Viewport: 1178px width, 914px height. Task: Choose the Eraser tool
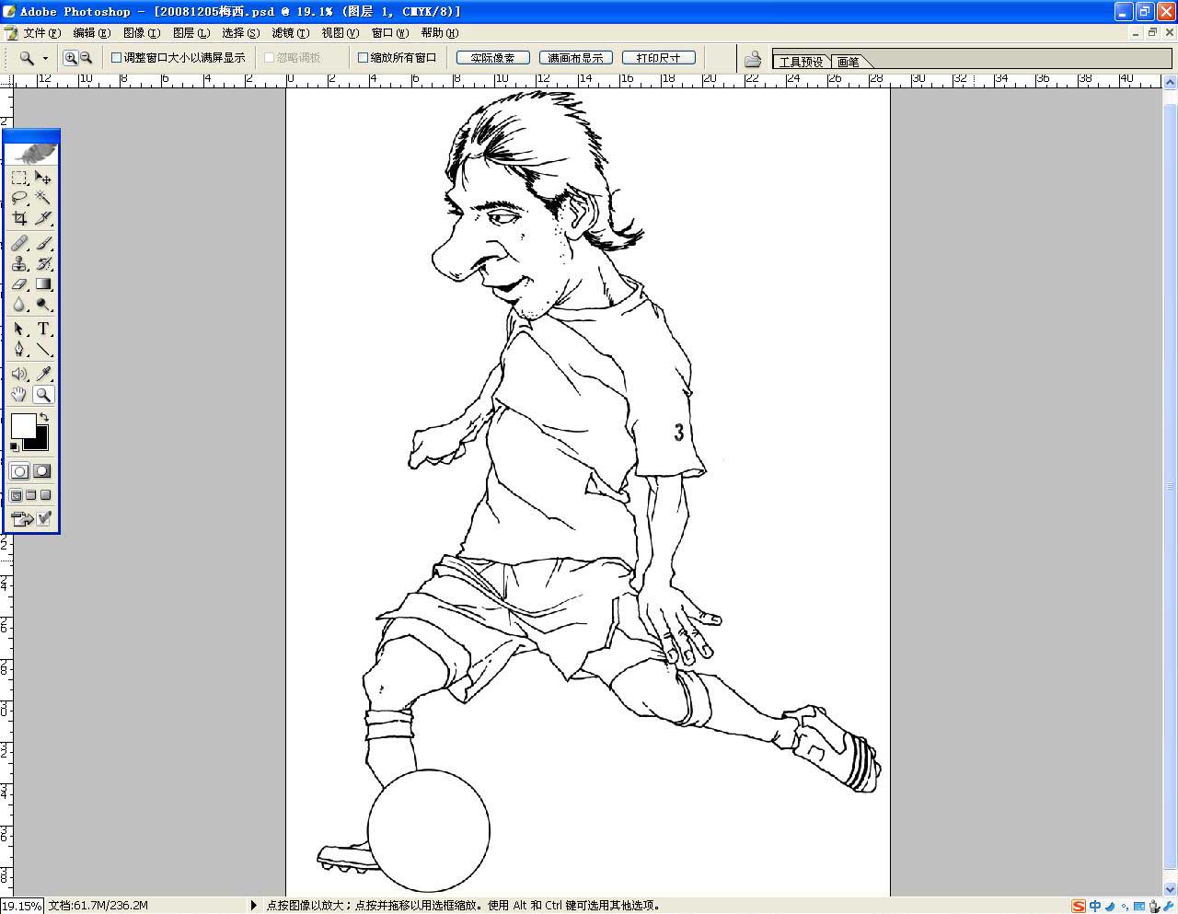click(19, 284)
